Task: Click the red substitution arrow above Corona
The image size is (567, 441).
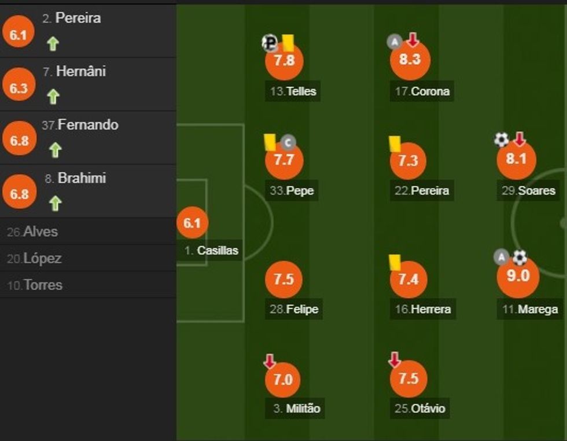Action: pyautogui.click(x=412, y=40)
